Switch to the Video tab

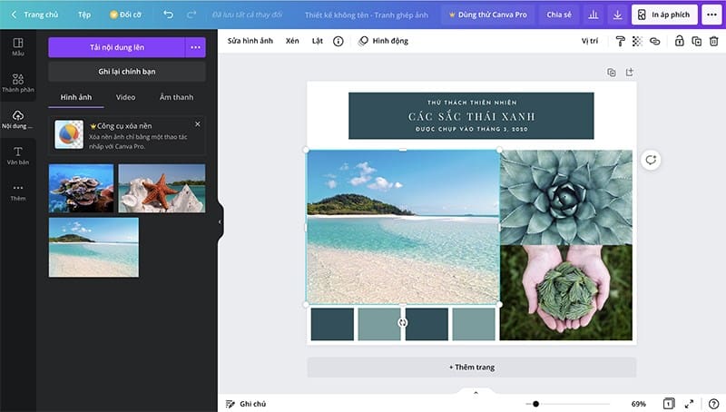(125, 97)
